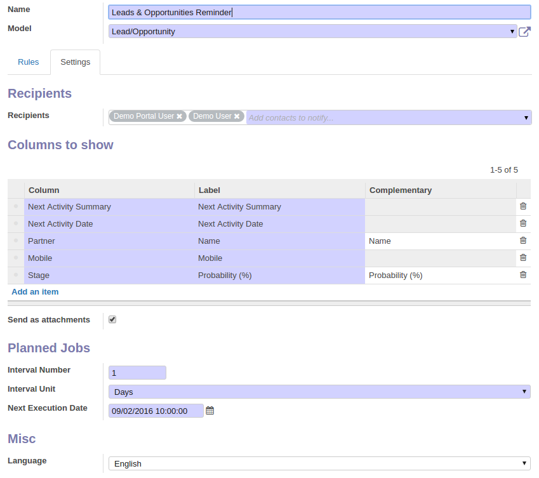Open the Language English dropdown
The width and height of the screenshot is (539, 478).
click(320, 463)
